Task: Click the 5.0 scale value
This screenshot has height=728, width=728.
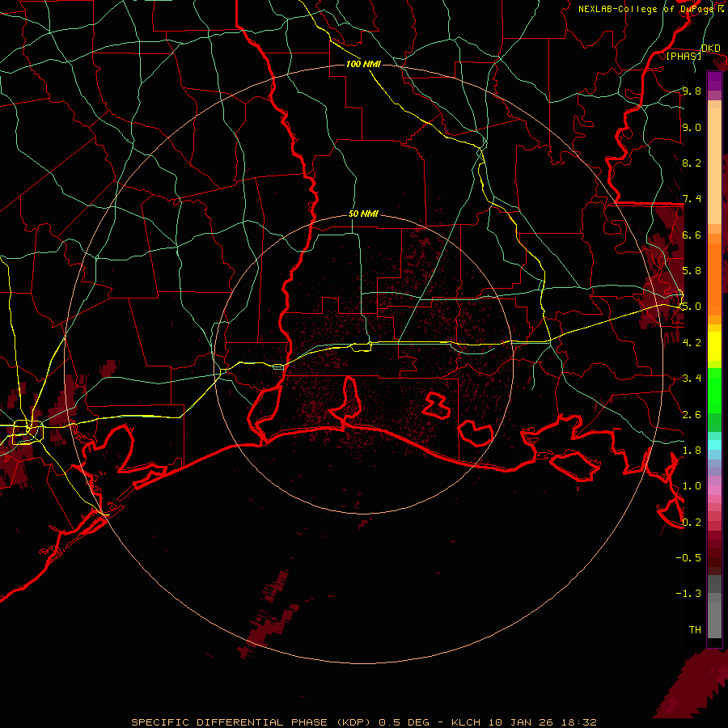Action: click(692, 307)
